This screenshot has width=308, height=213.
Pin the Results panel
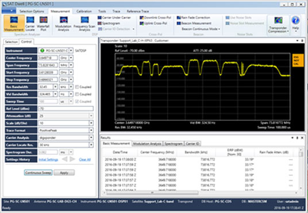(297, 138)
